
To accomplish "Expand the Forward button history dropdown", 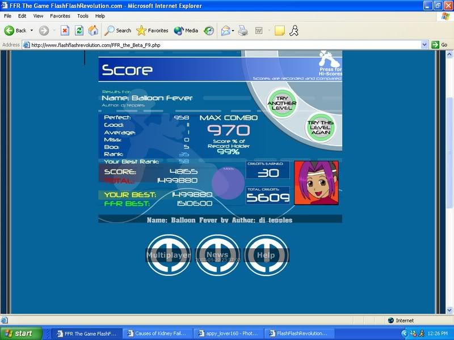I will [x=54, y=31].
